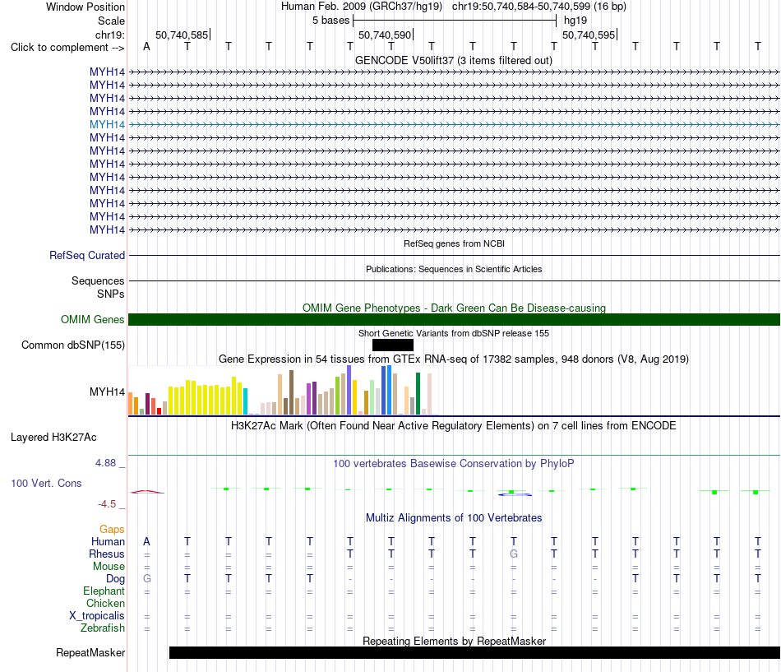Click the 'A' base in the complement sequence row
The width and height of the screenshot is (781, 672).
146,46
